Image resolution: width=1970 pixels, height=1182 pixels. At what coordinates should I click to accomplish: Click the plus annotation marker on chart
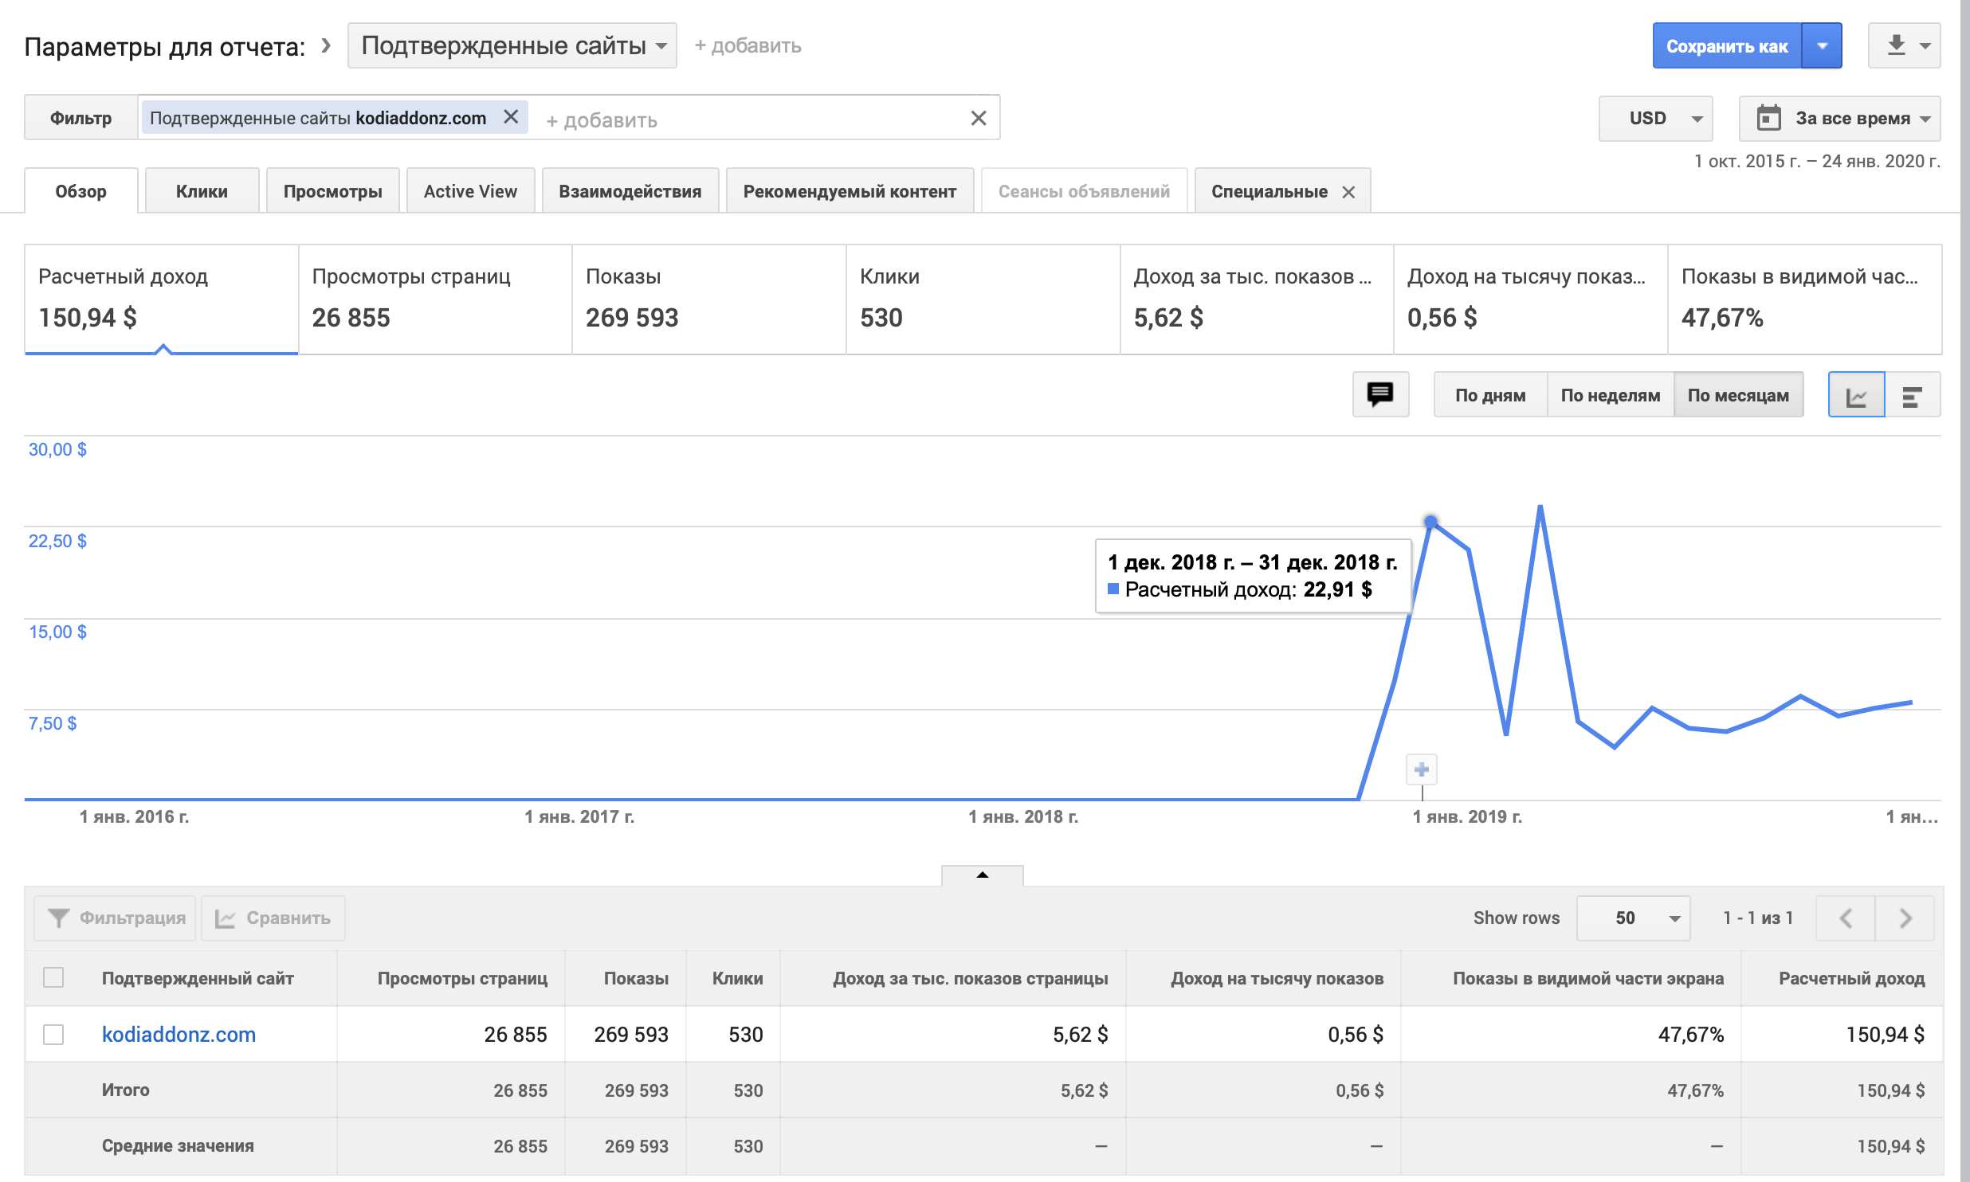pyautogui.click(x=1422, y=769)
